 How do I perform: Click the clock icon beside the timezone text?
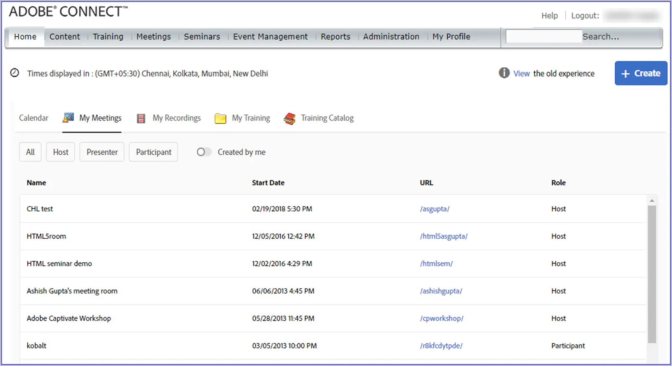[x=15, y=73]
